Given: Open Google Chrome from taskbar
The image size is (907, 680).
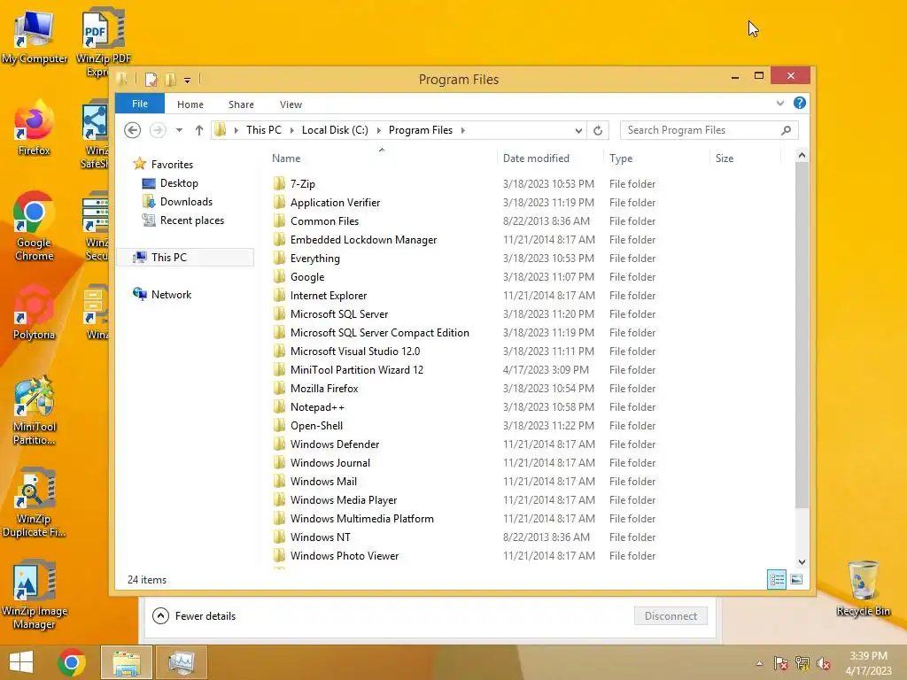Looking at the screenshot, I should click(72, 662).
